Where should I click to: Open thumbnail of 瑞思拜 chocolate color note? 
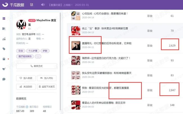[x=76, y=60]
